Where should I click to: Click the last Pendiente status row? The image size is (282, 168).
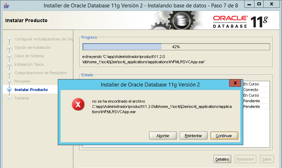pyautogui.click(x=256, y=106)
